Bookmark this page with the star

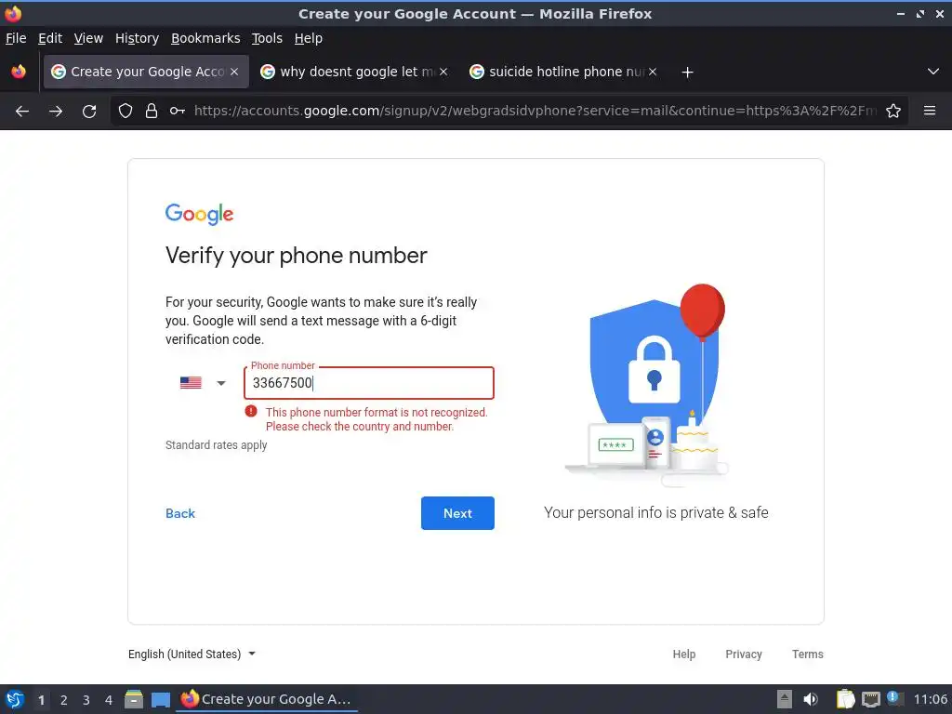click(893, 112)
